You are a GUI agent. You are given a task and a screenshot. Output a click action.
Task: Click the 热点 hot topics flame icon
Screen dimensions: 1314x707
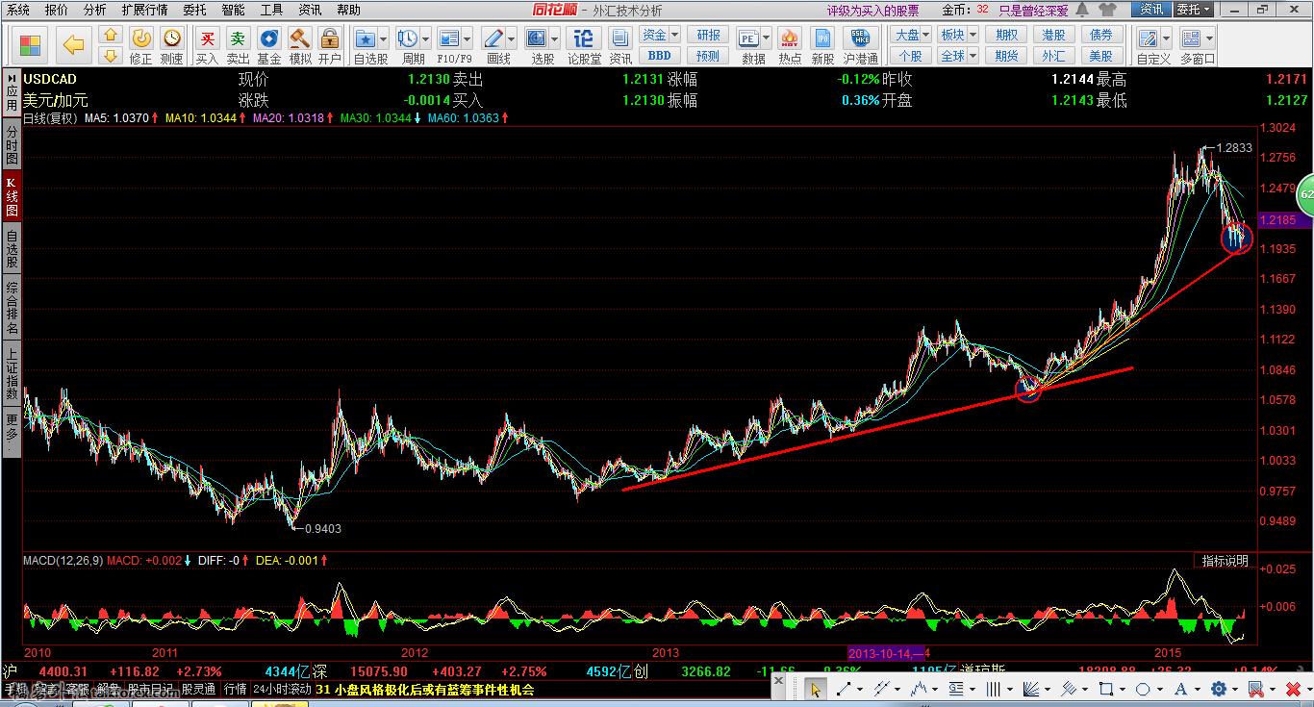(790, 38)
